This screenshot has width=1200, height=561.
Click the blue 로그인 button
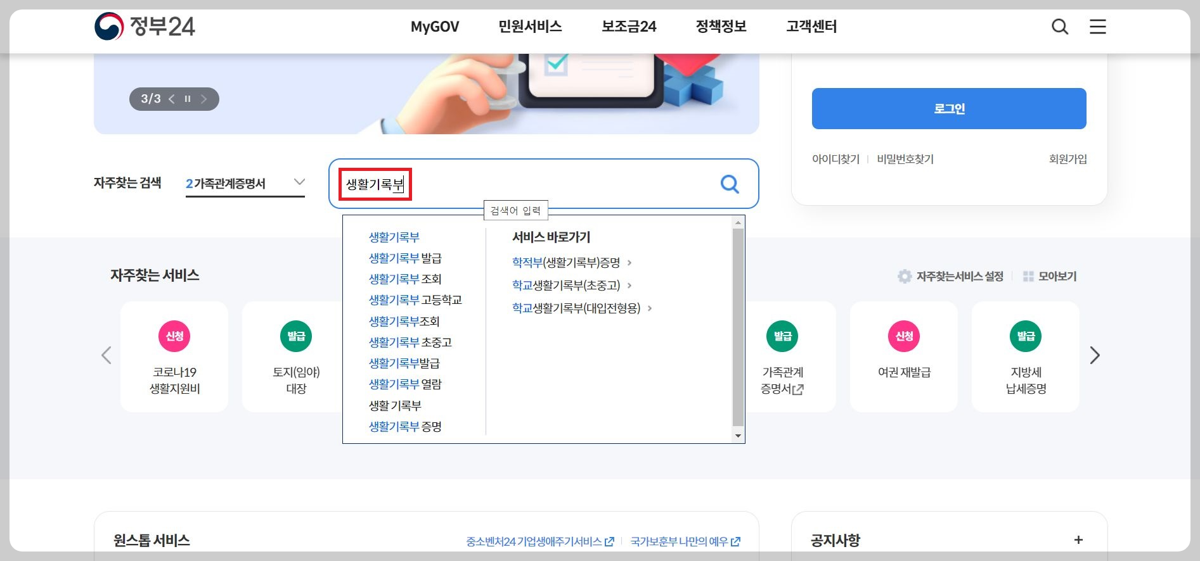point(949,108)
